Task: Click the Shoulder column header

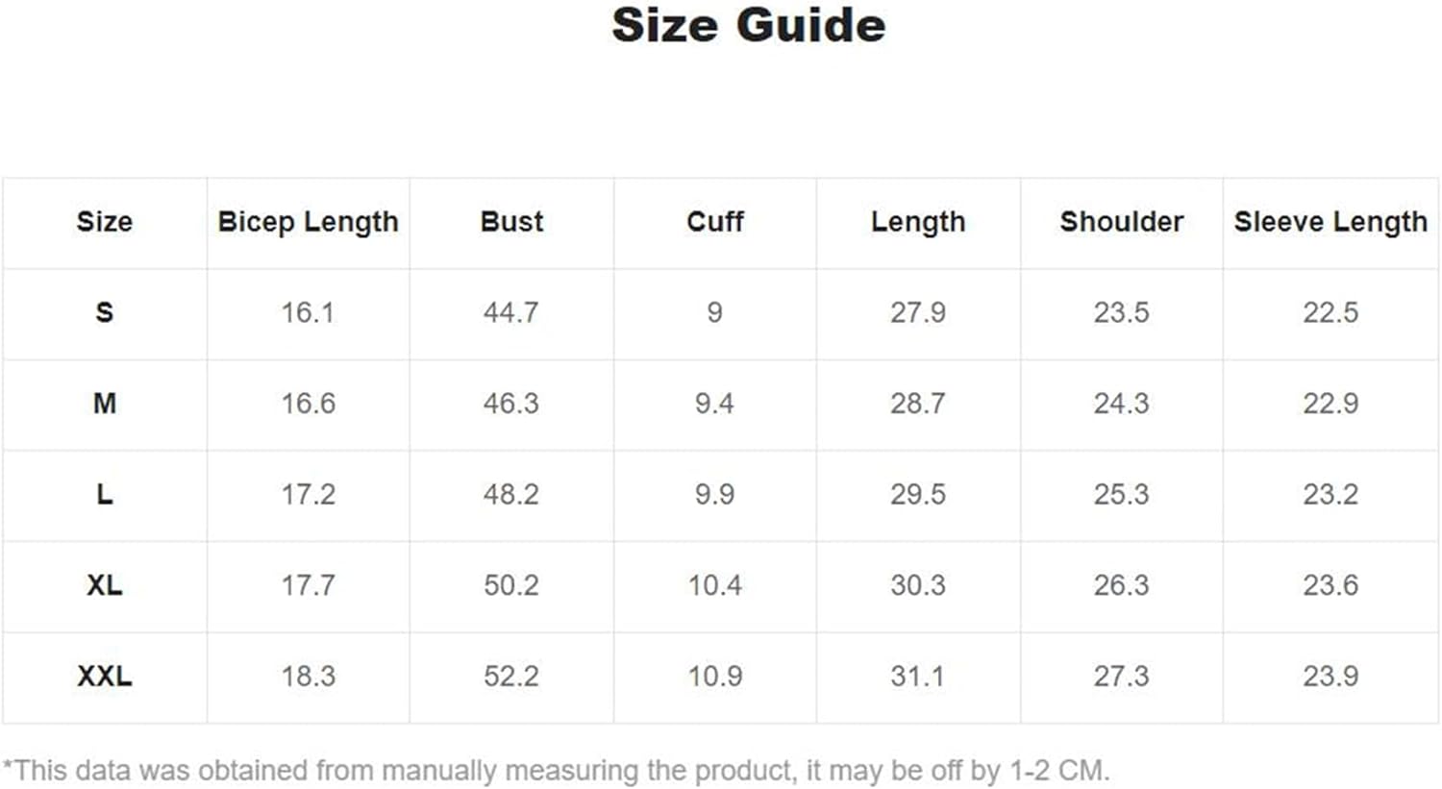Action: (x=1121, y=222)
